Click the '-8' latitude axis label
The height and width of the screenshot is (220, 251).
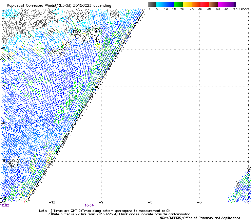[x=3, y=160]
